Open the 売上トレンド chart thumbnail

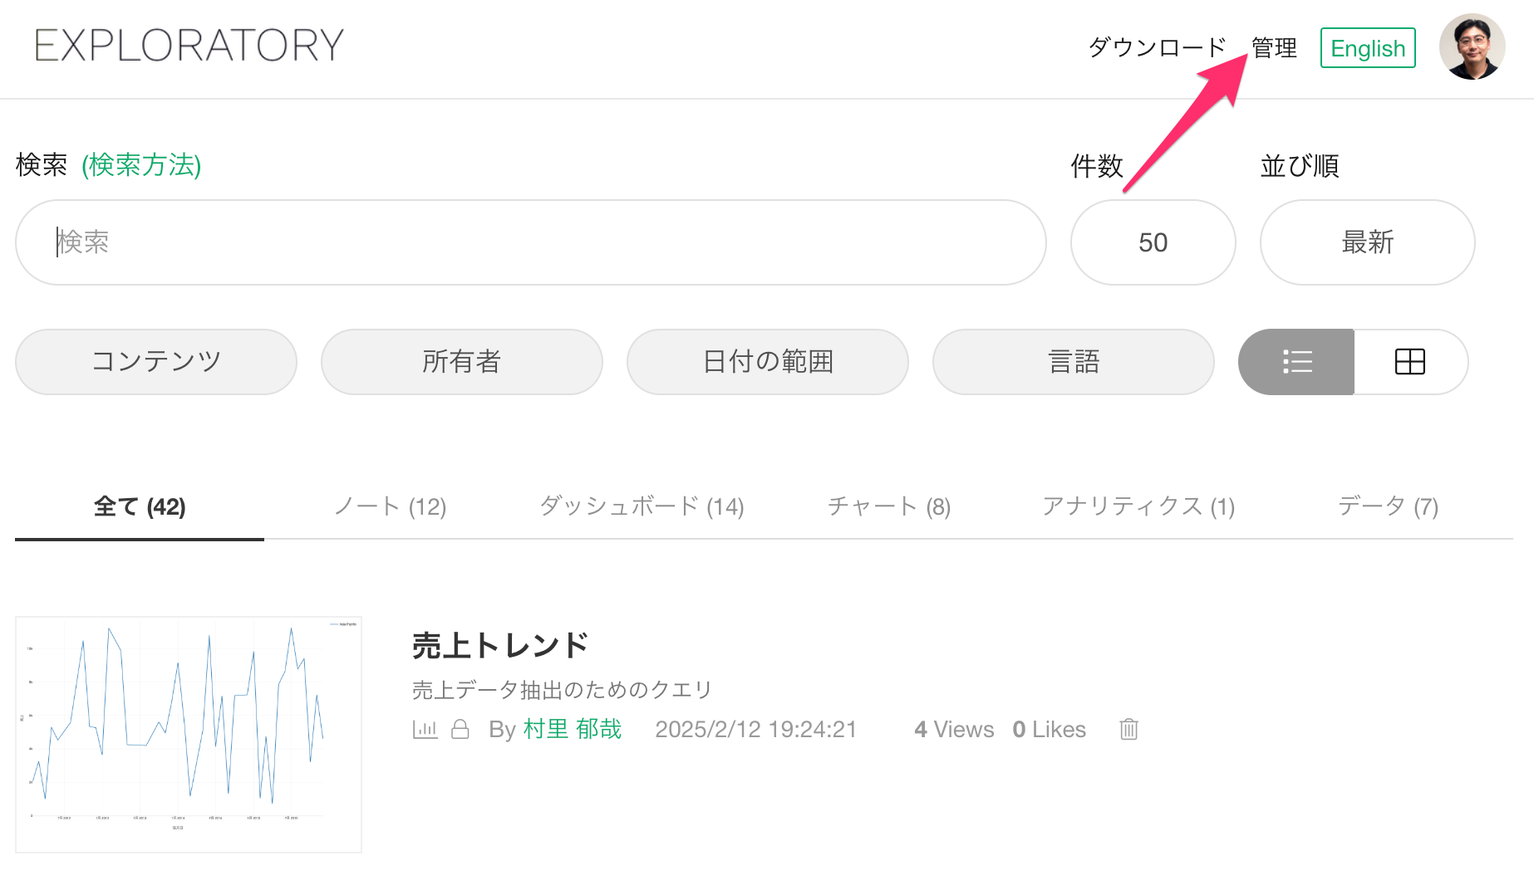[189, 734]
